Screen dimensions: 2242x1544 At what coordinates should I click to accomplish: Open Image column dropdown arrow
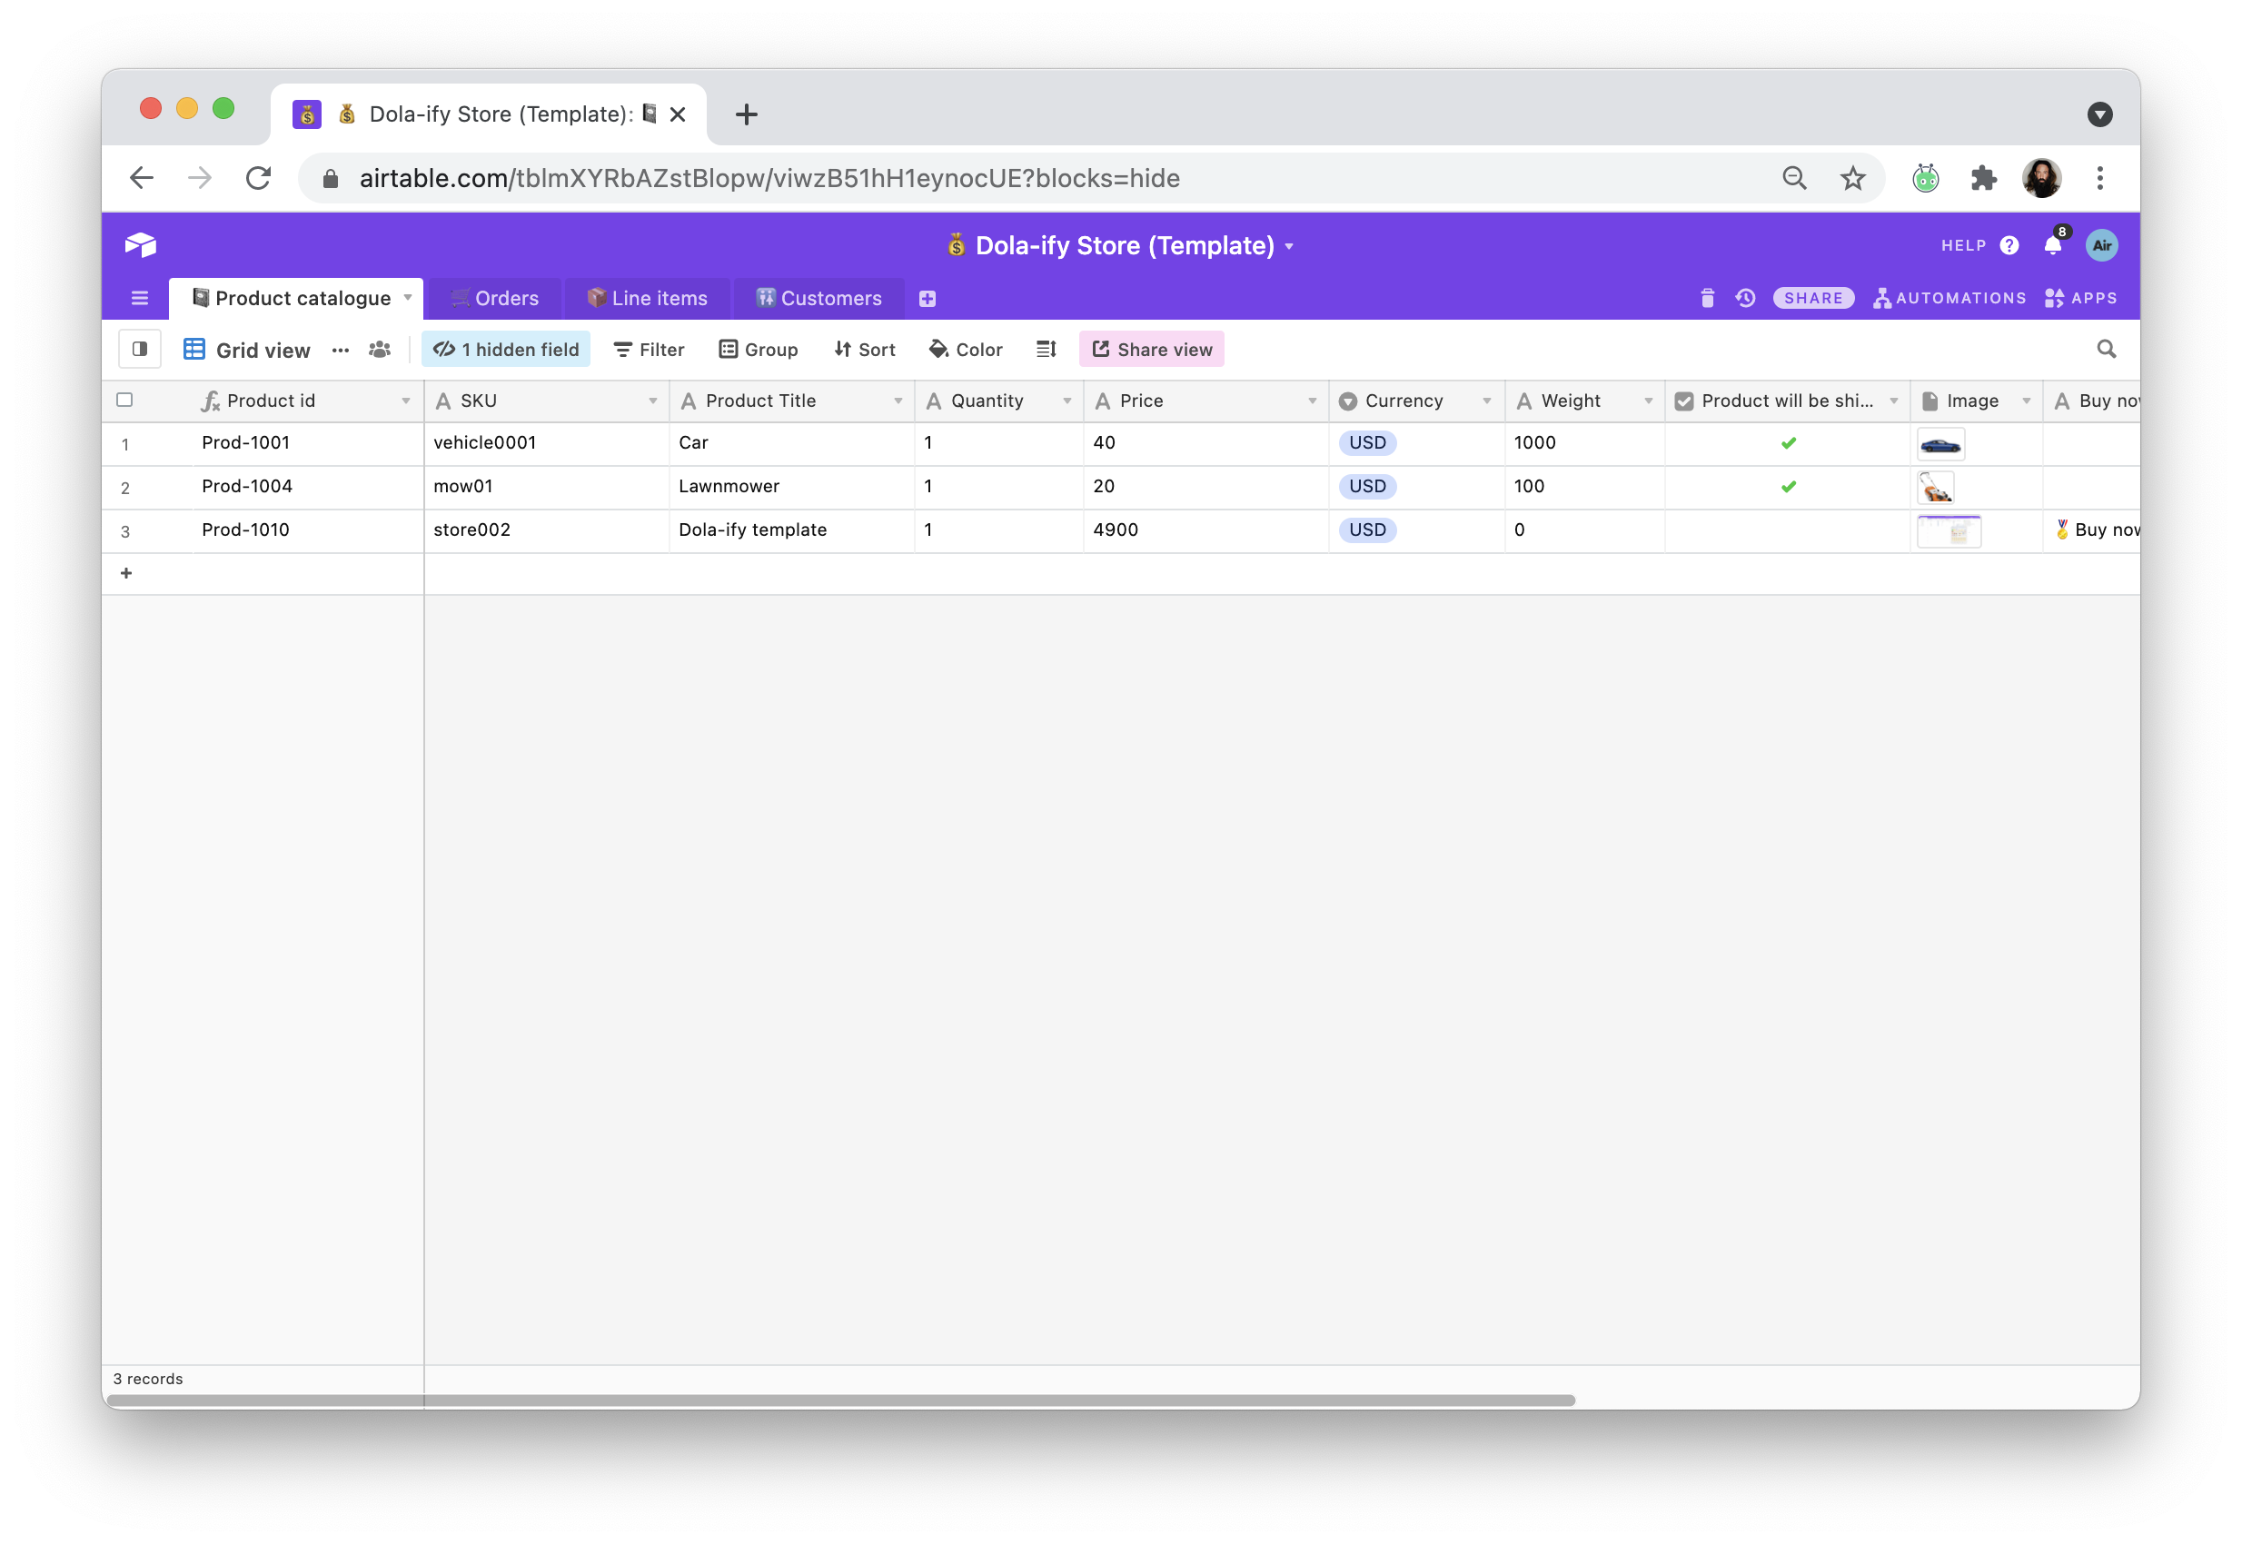2026,401
